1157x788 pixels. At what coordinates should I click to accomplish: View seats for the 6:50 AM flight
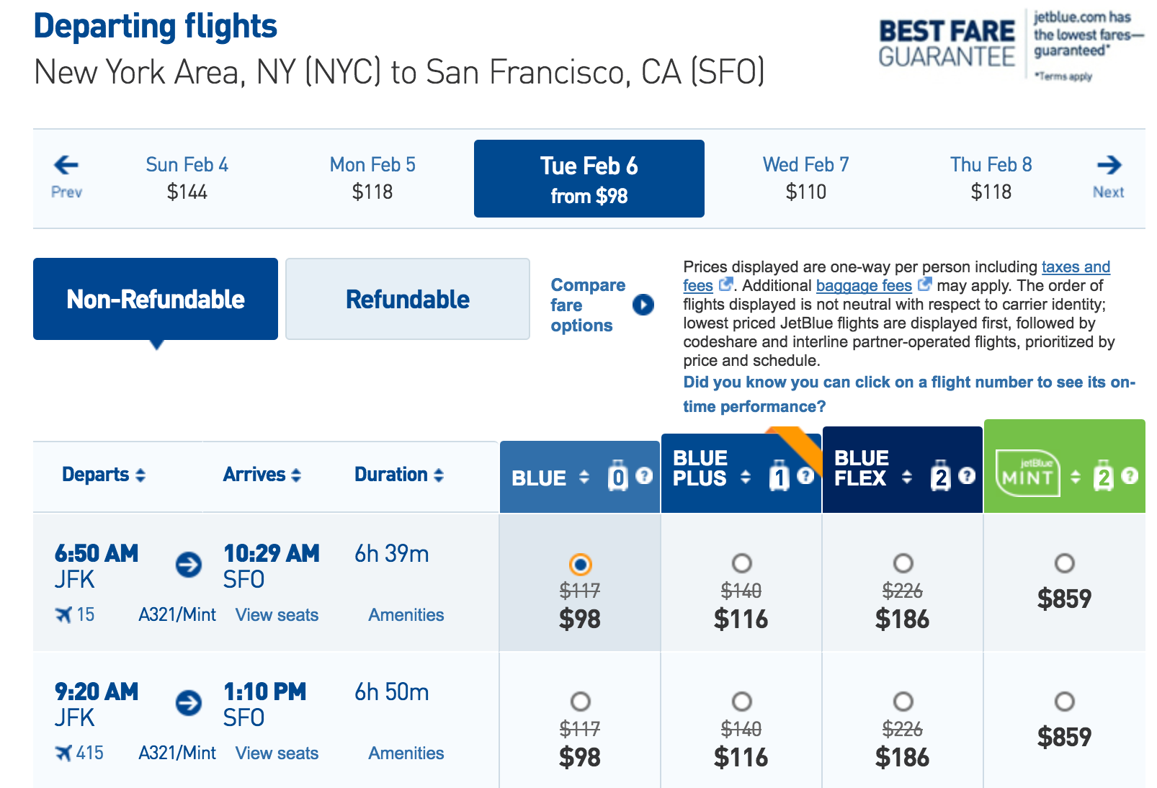point(277,615)
